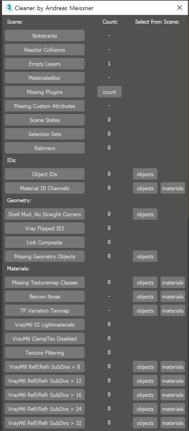Click the Bercon Noise button

click(44, 296)
